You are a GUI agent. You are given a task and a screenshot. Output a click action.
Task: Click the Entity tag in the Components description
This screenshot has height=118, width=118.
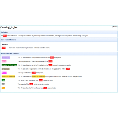tap(52, 58)
